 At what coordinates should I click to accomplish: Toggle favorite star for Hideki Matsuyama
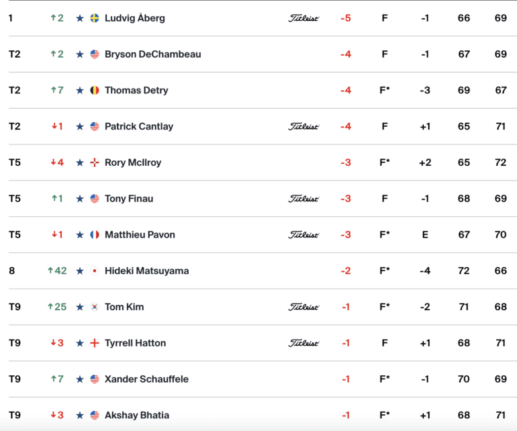tap(80, 271)
